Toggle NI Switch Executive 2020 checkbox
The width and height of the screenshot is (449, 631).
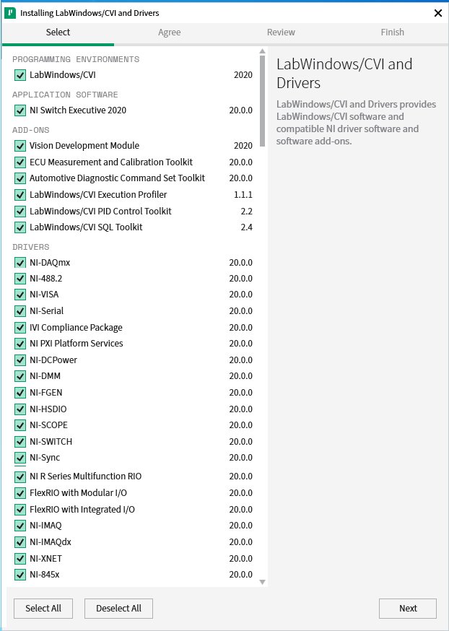click(x=19, y=110)
